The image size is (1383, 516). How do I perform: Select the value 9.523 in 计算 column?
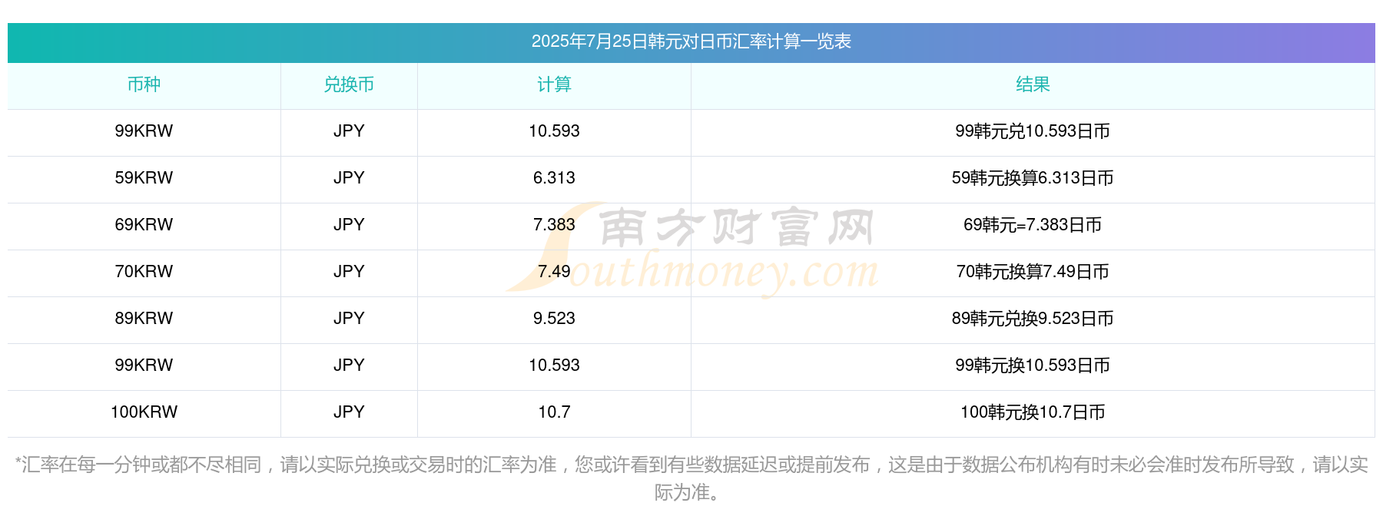coord(554,319)
